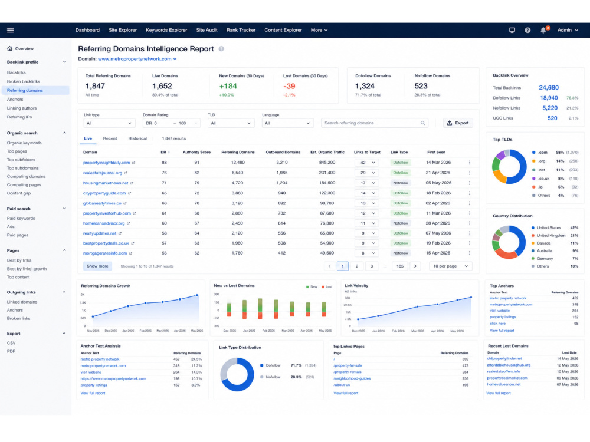Screen dimensions: 590x442
Task: Collapse the Backlink profile section
Action: (64, 62)
